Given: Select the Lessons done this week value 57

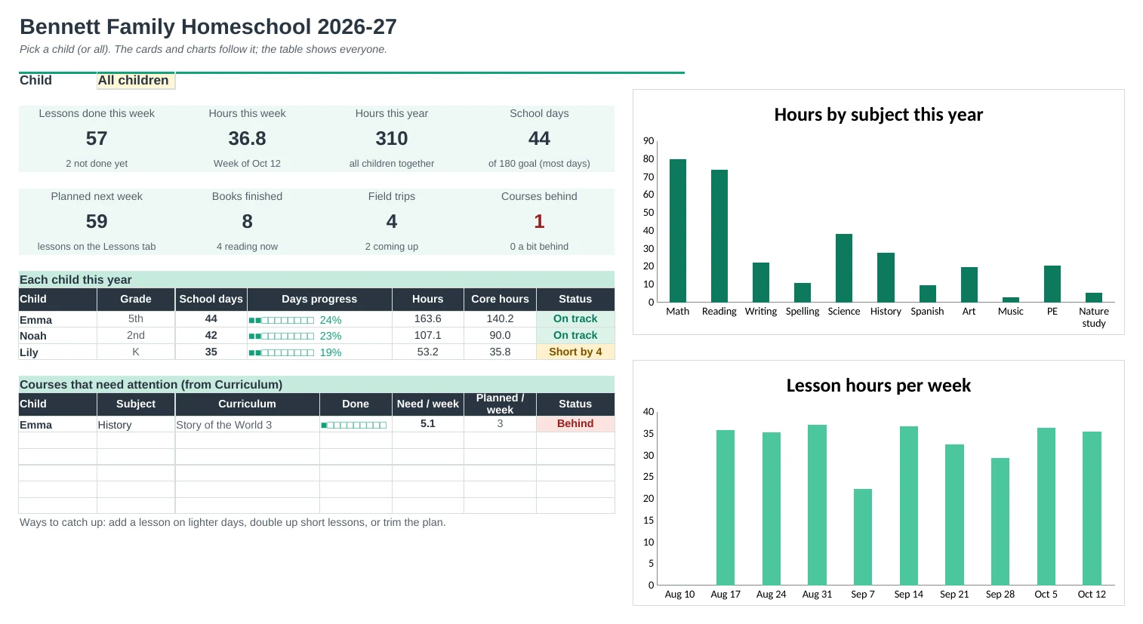Looking at the screenshot, I should coord(97,139).
